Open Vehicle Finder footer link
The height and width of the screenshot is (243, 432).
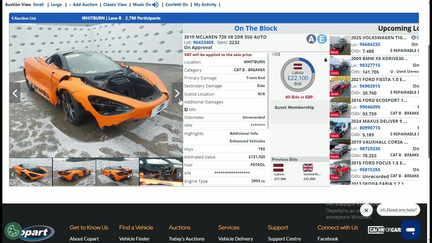point(134,239)
